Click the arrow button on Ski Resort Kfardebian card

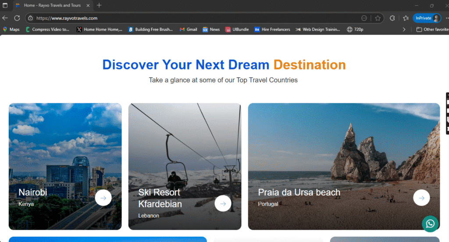point(223,204)
